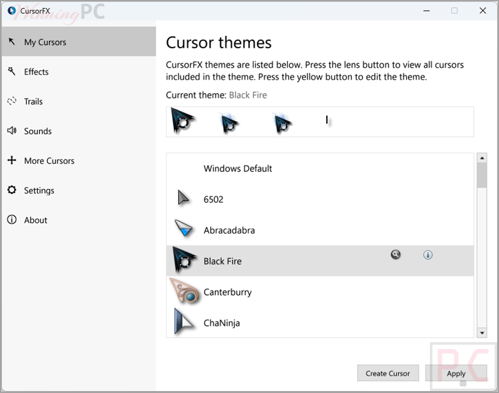Image resolution: width=499 pixels, height=393 pixels.
Task: Click the lens button on Black Fire row
Action: pos(395,254)
